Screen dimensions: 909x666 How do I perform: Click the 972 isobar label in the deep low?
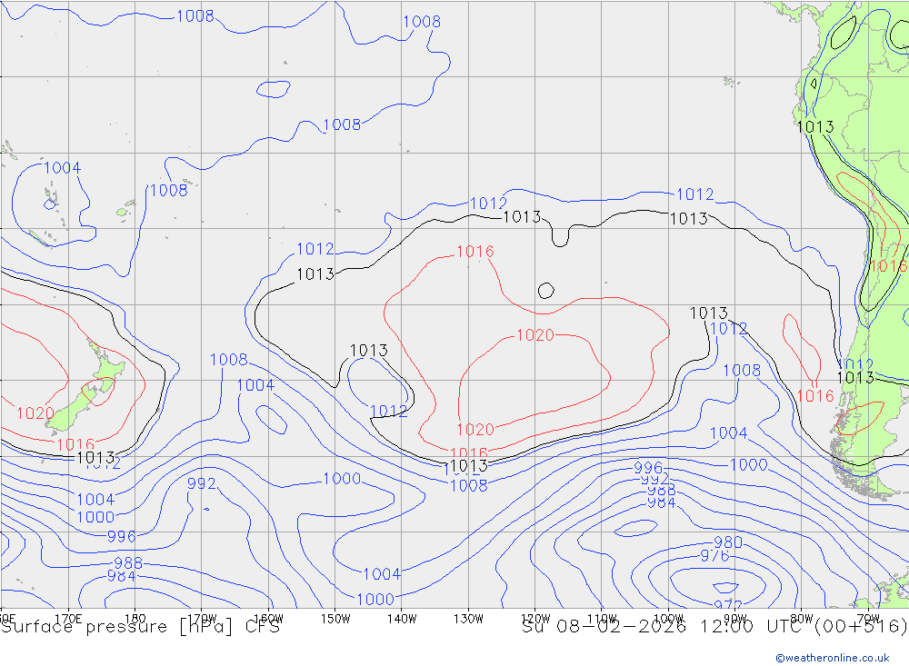727,605
